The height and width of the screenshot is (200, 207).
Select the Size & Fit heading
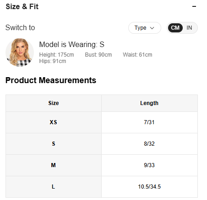coord(22,7)
